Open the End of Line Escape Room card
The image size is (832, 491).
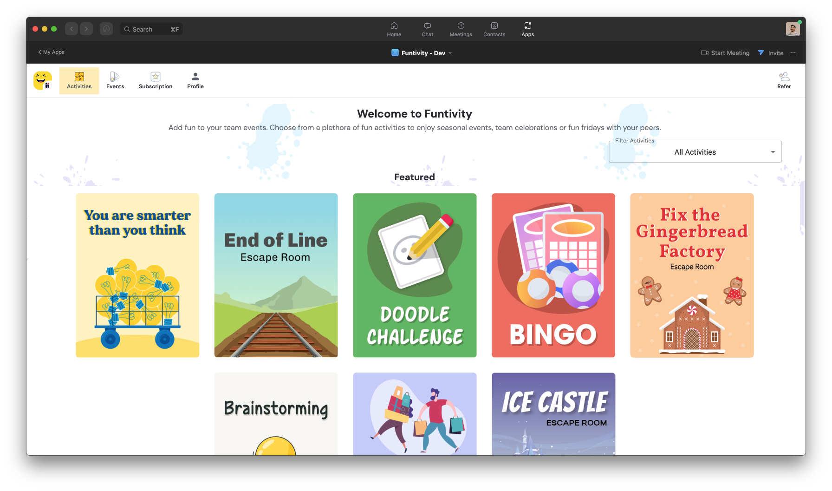[276, 275]
